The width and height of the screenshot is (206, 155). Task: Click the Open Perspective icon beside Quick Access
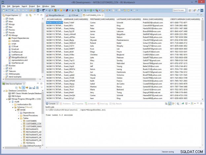click(190, 10)
